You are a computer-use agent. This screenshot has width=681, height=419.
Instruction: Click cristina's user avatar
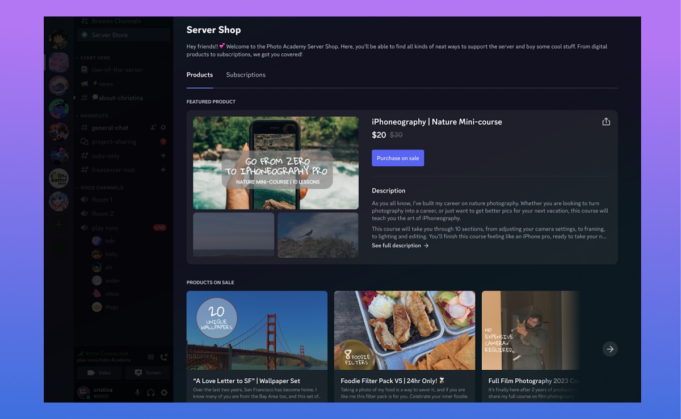(84, 392)
